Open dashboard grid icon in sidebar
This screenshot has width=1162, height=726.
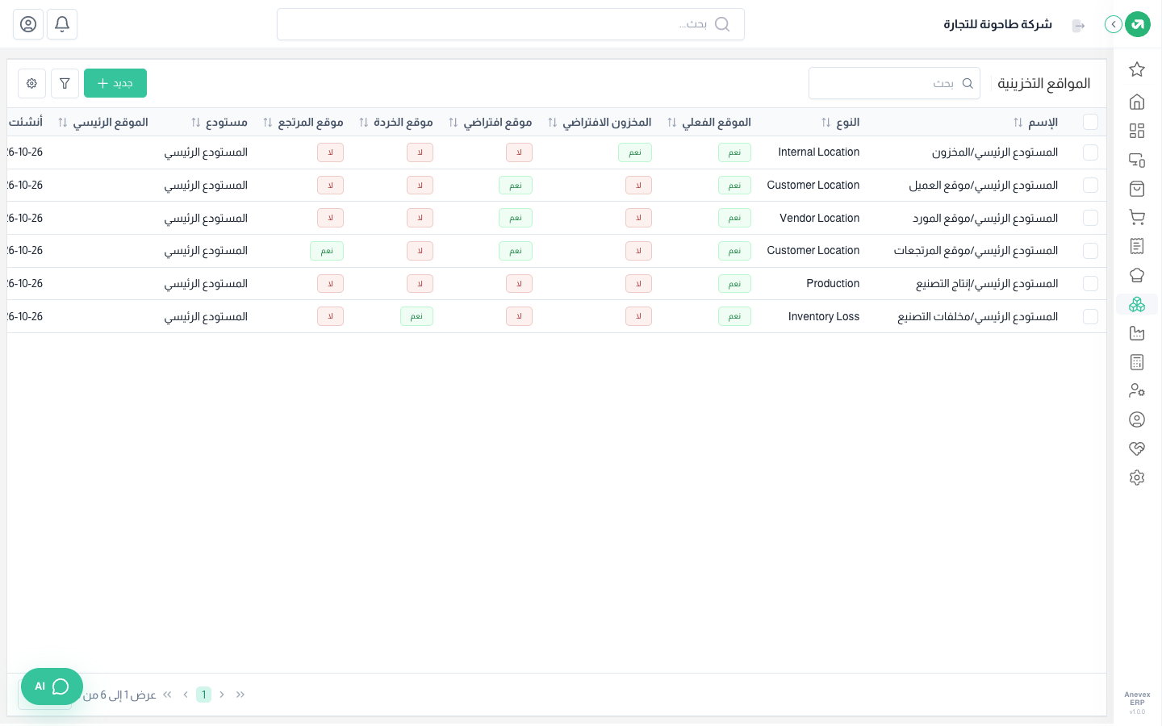coord(1137,131)
